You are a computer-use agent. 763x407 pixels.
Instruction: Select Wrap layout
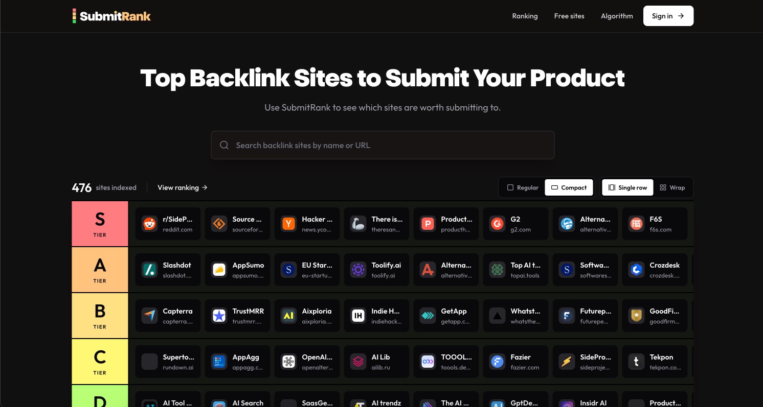click(672, 187)
